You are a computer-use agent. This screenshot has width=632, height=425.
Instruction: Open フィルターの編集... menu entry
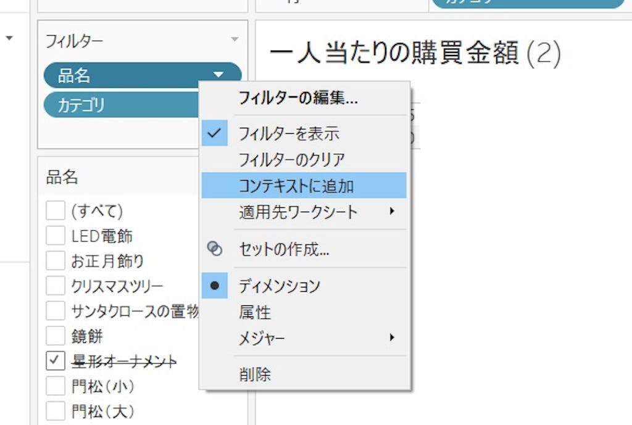tap(298, 97)
